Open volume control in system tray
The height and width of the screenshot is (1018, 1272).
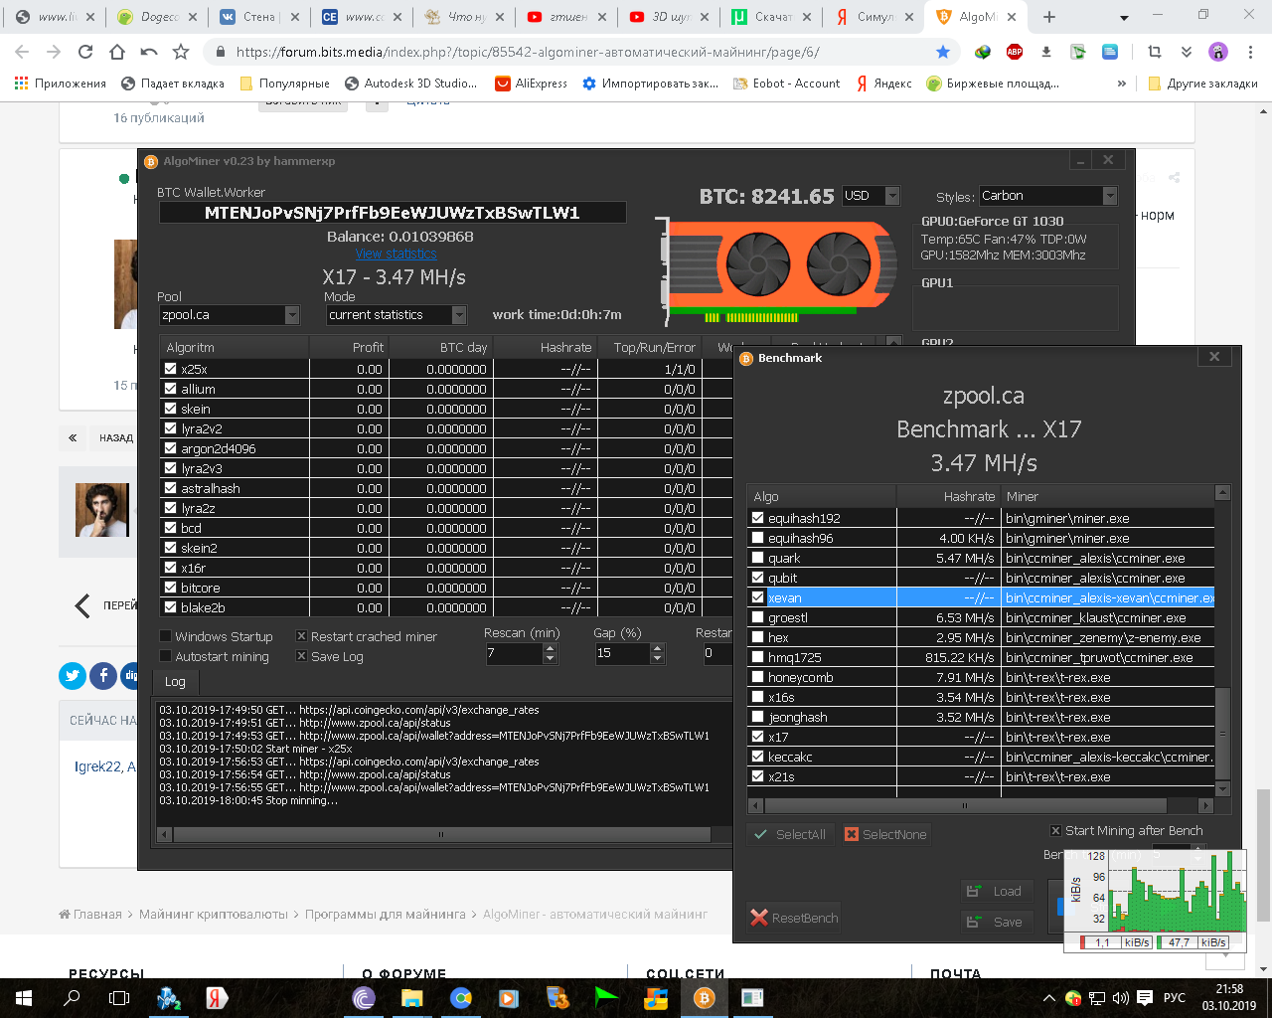pos(1120,998)
